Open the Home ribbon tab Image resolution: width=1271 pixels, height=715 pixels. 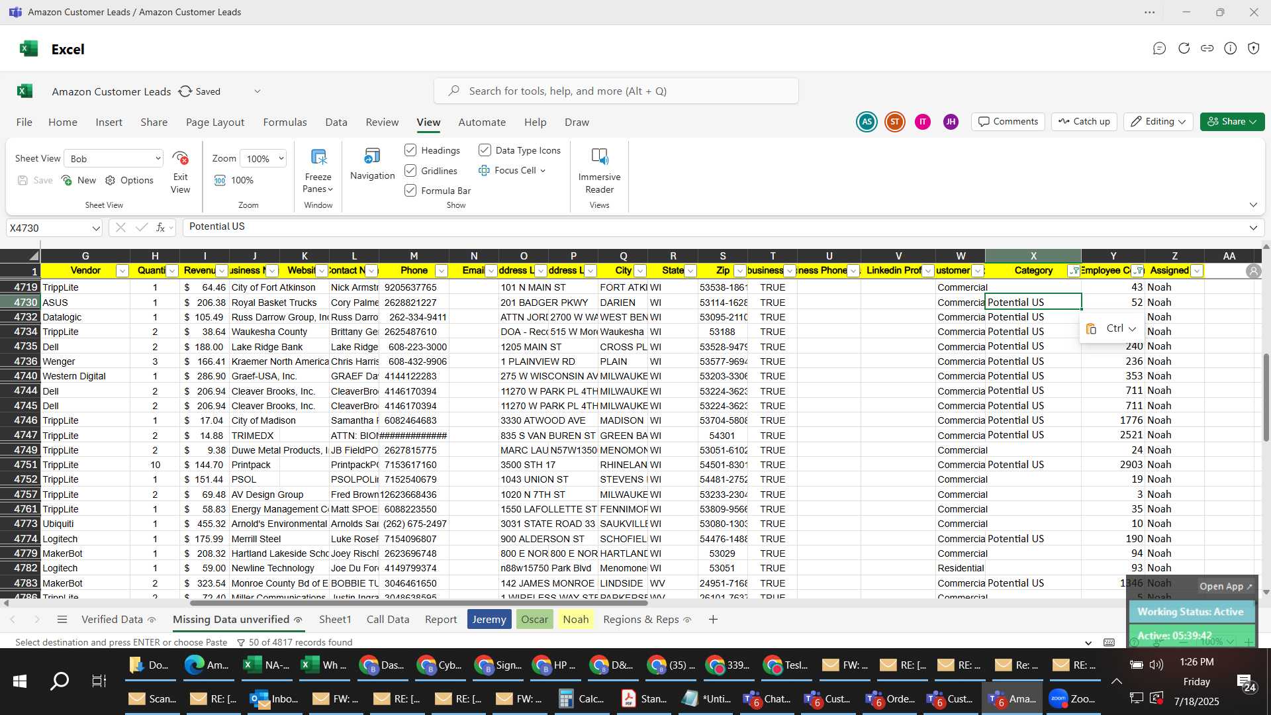pos(63,122)
